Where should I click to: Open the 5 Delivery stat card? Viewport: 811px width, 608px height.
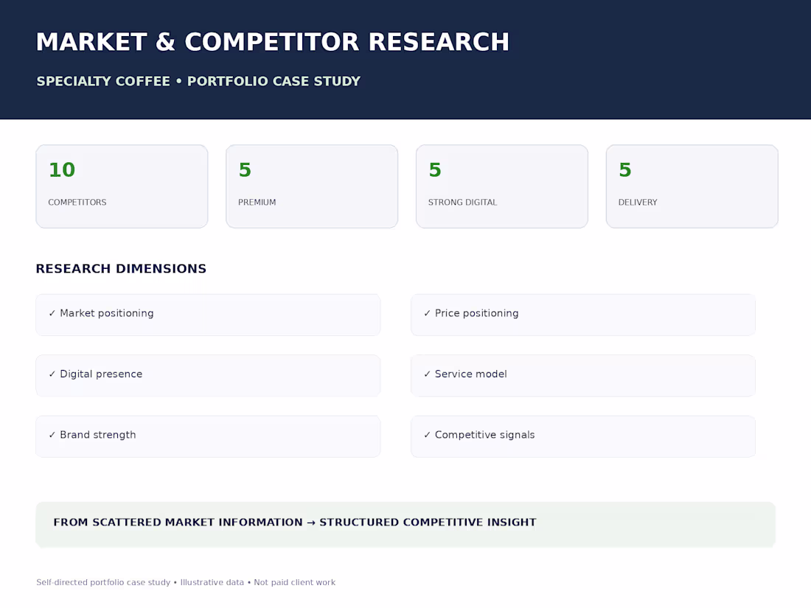pyautogui.click(x=692, y=186)
